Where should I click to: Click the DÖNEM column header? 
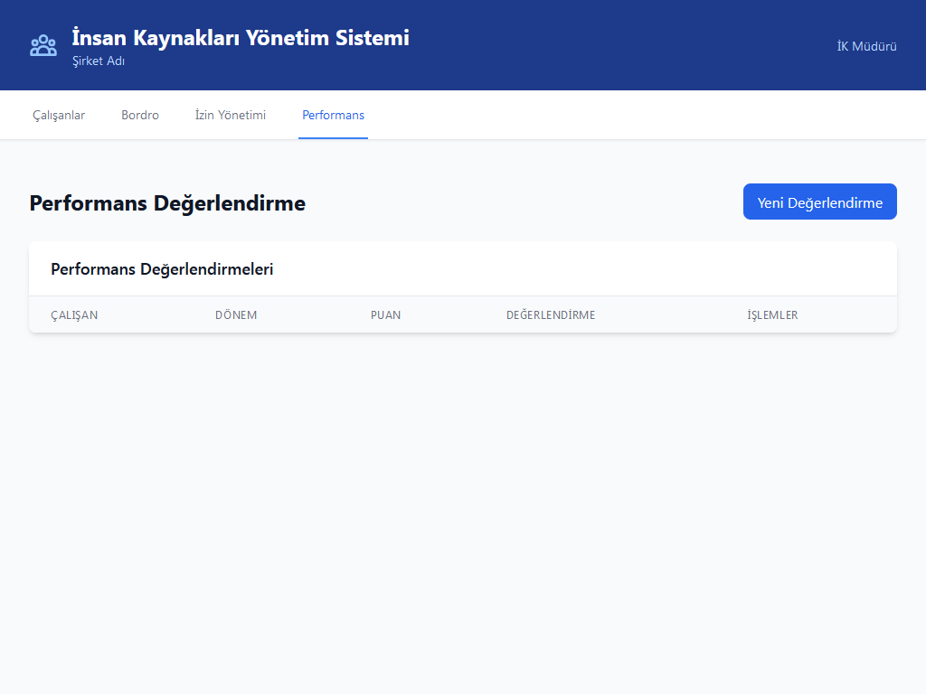pos(236,315)
